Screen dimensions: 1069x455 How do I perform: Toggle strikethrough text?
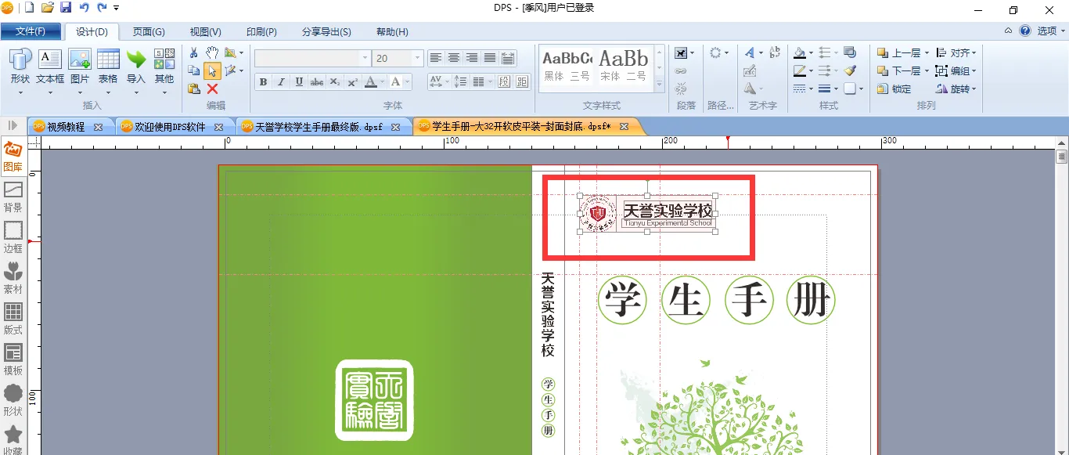(317, 82)
